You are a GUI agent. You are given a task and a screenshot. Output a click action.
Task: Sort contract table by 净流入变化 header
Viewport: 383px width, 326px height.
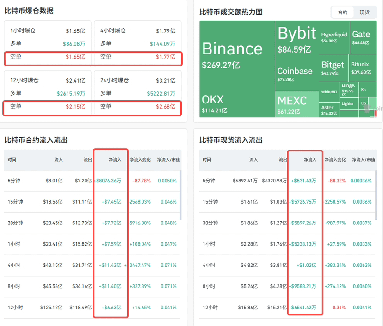[x=140, y=160]
